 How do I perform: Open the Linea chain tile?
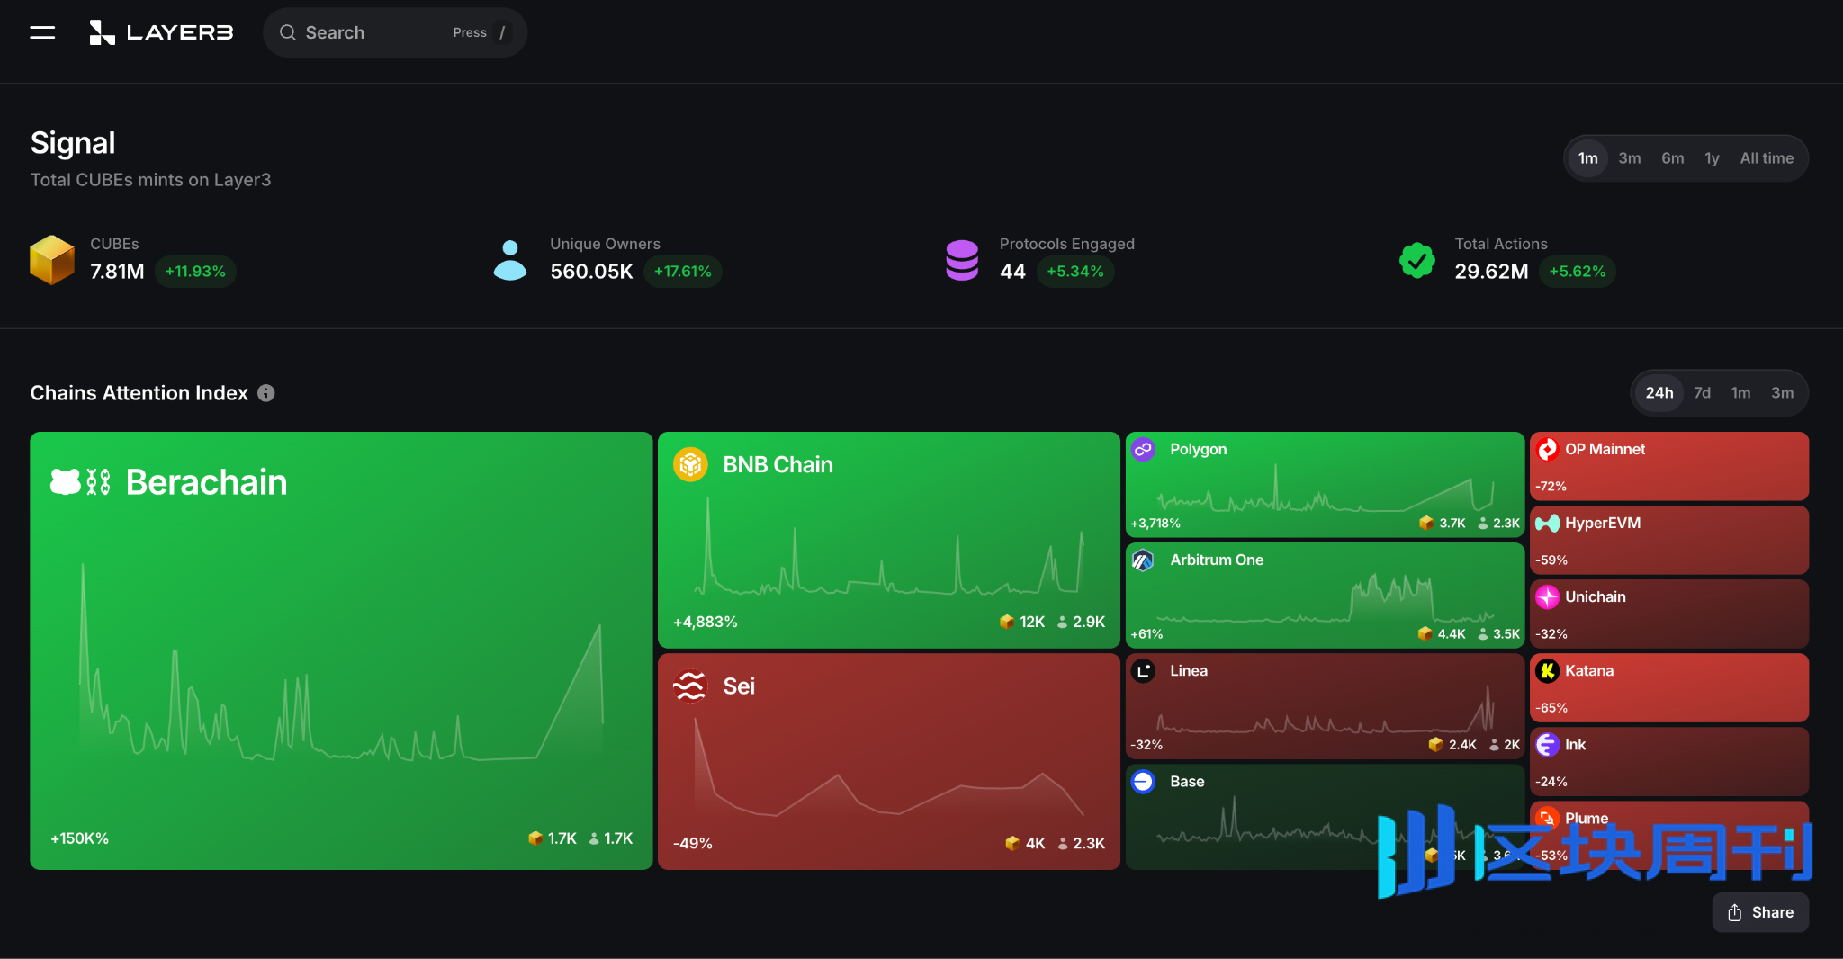[1325, 706]
